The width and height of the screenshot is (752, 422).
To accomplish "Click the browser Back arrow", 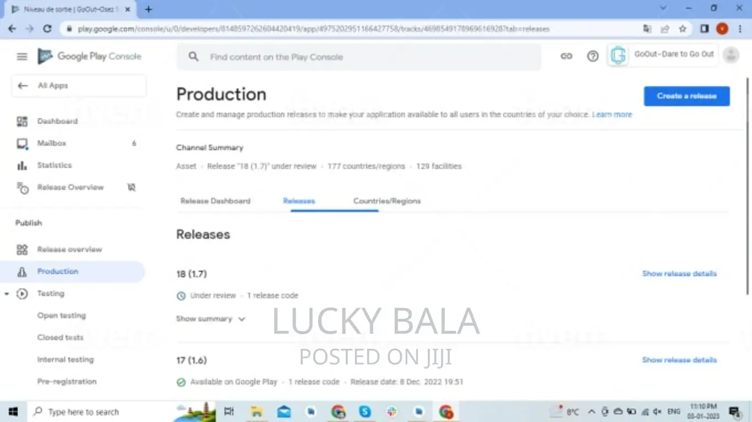I will [x=12, y=29].
